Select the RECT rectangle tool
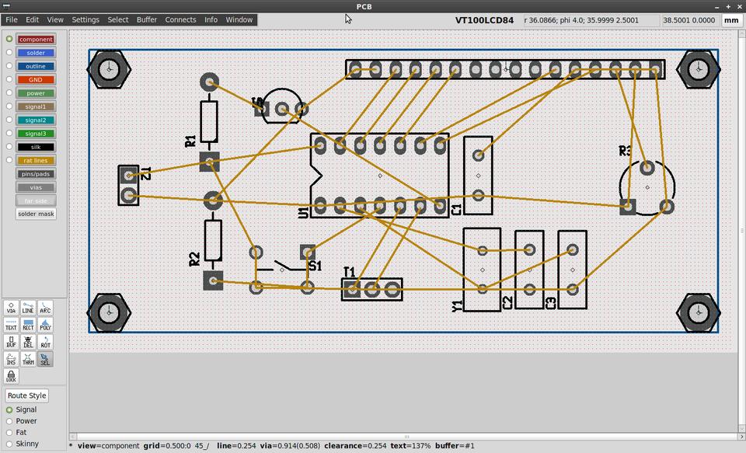This screenshot has height=453, width=746. pos(28,325)
